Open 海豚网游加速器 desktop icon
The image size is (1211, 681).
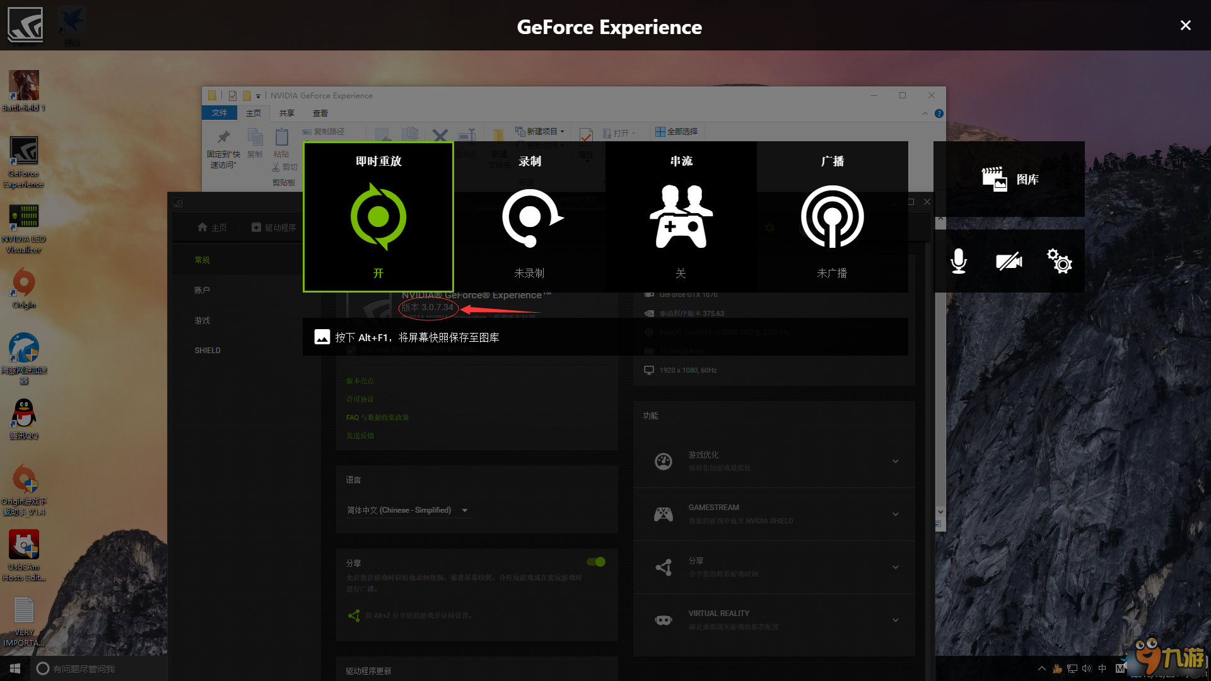24,358
